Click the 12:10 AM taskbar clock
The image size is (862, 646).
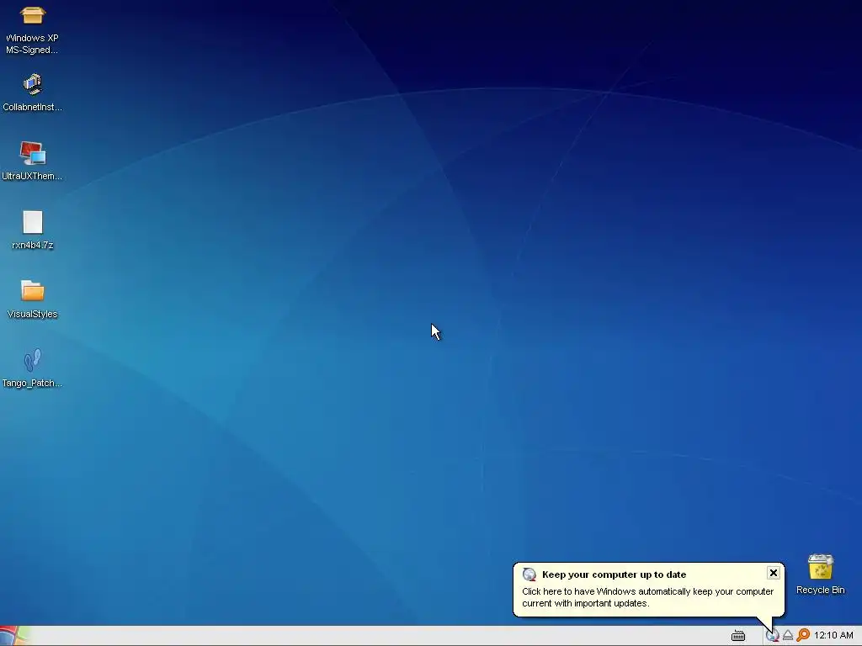click(x=833, y=636)
